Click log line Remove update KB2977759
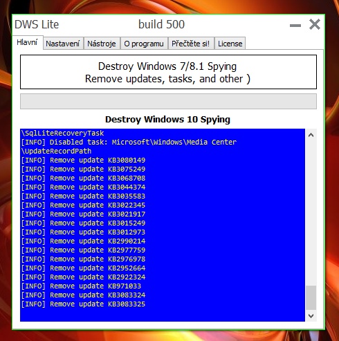 point(83,250)
